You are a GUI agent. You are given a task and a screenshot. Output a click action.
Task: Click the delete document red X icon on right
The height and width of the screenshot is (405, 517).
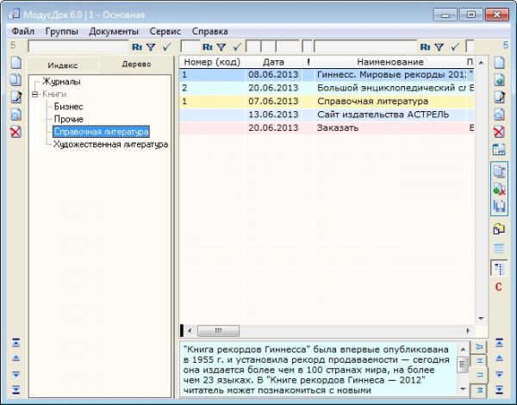498,132
